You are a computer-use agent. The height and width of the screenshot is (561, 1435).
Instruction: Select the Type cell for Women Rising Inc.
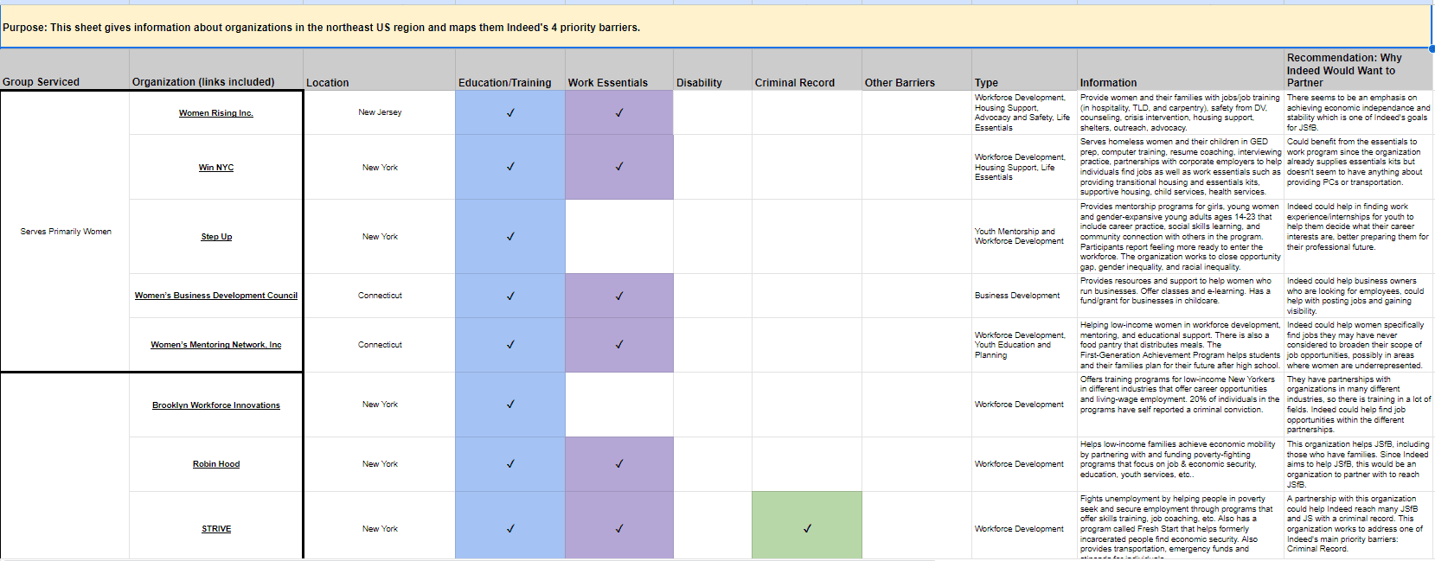(1024, 112)
